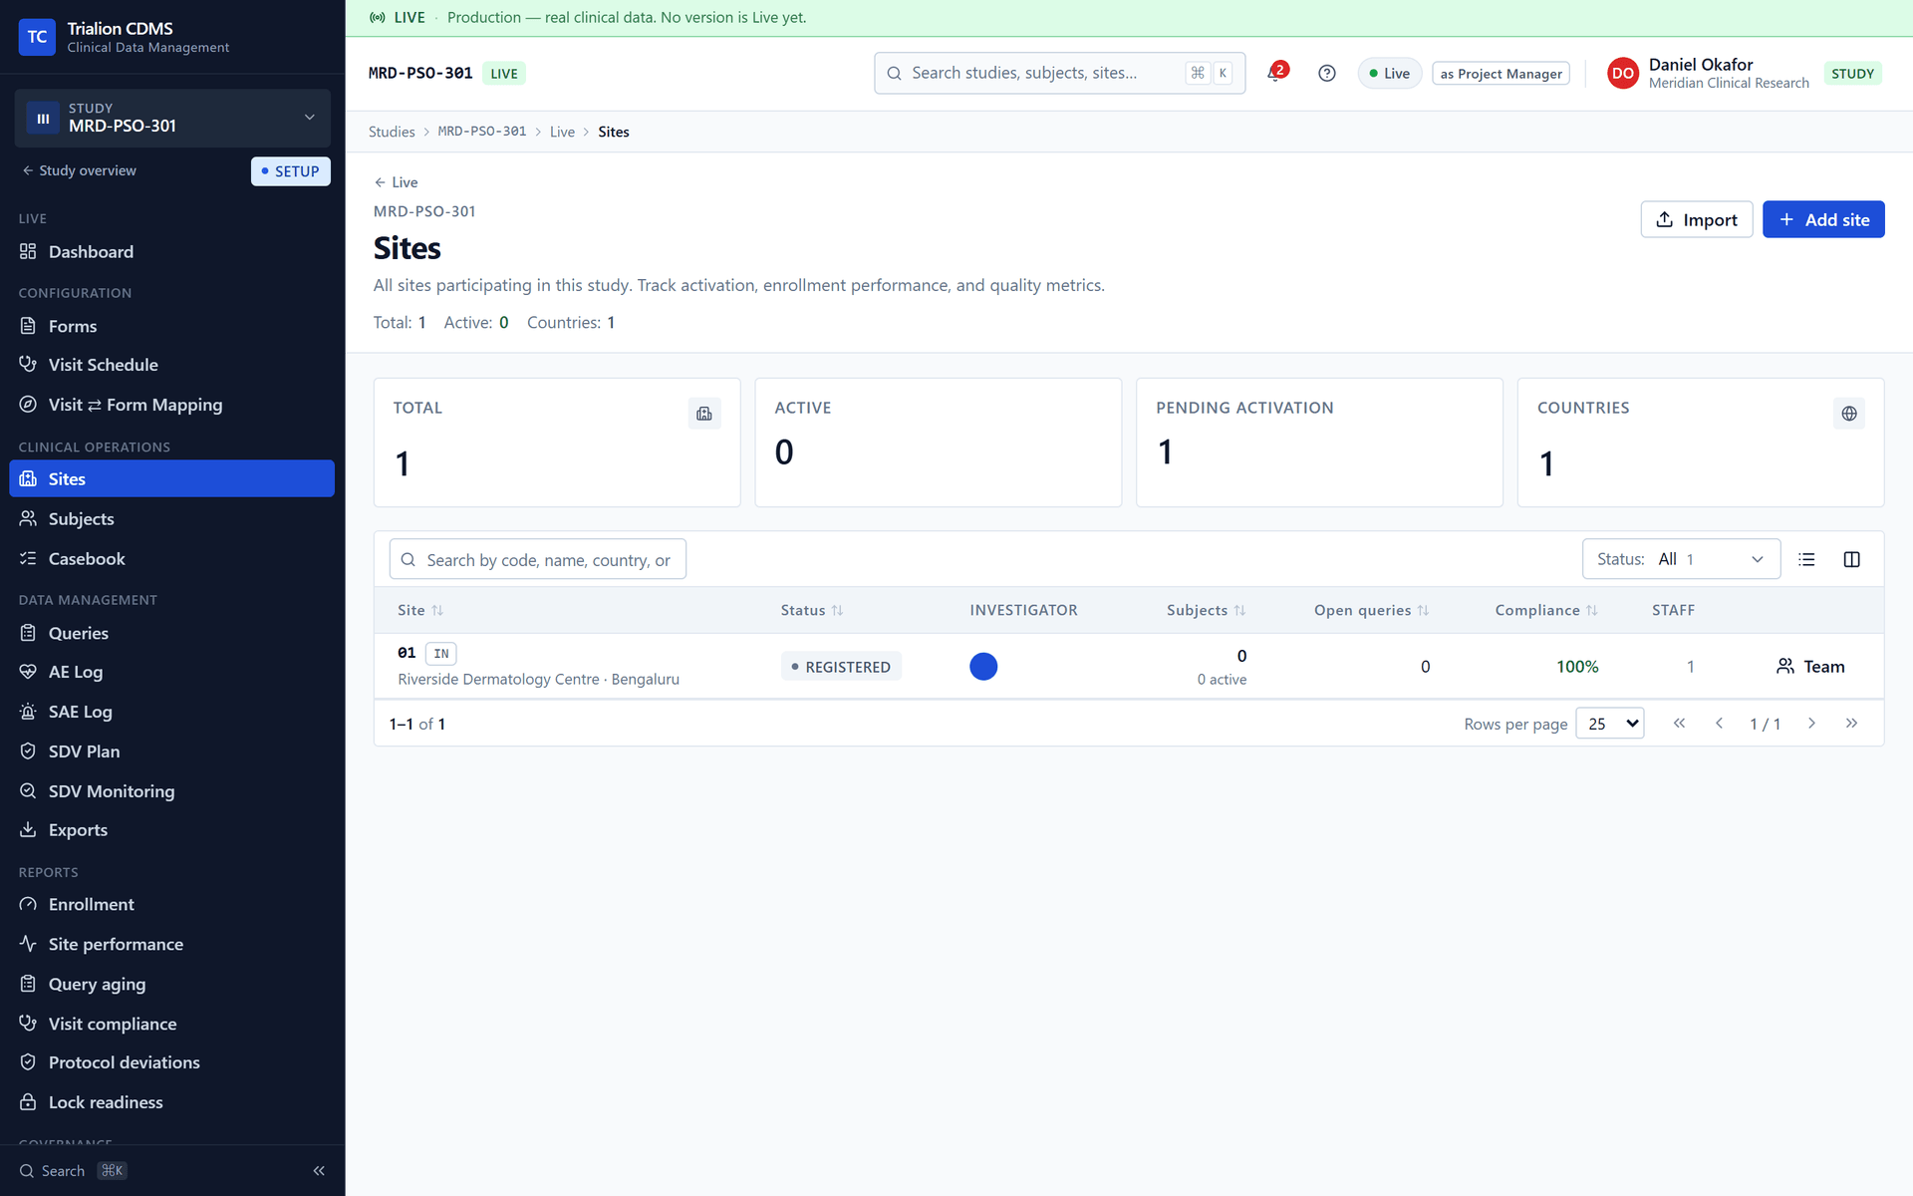
Task: Open Forms in the sidebar
Action: coord(172,326)
